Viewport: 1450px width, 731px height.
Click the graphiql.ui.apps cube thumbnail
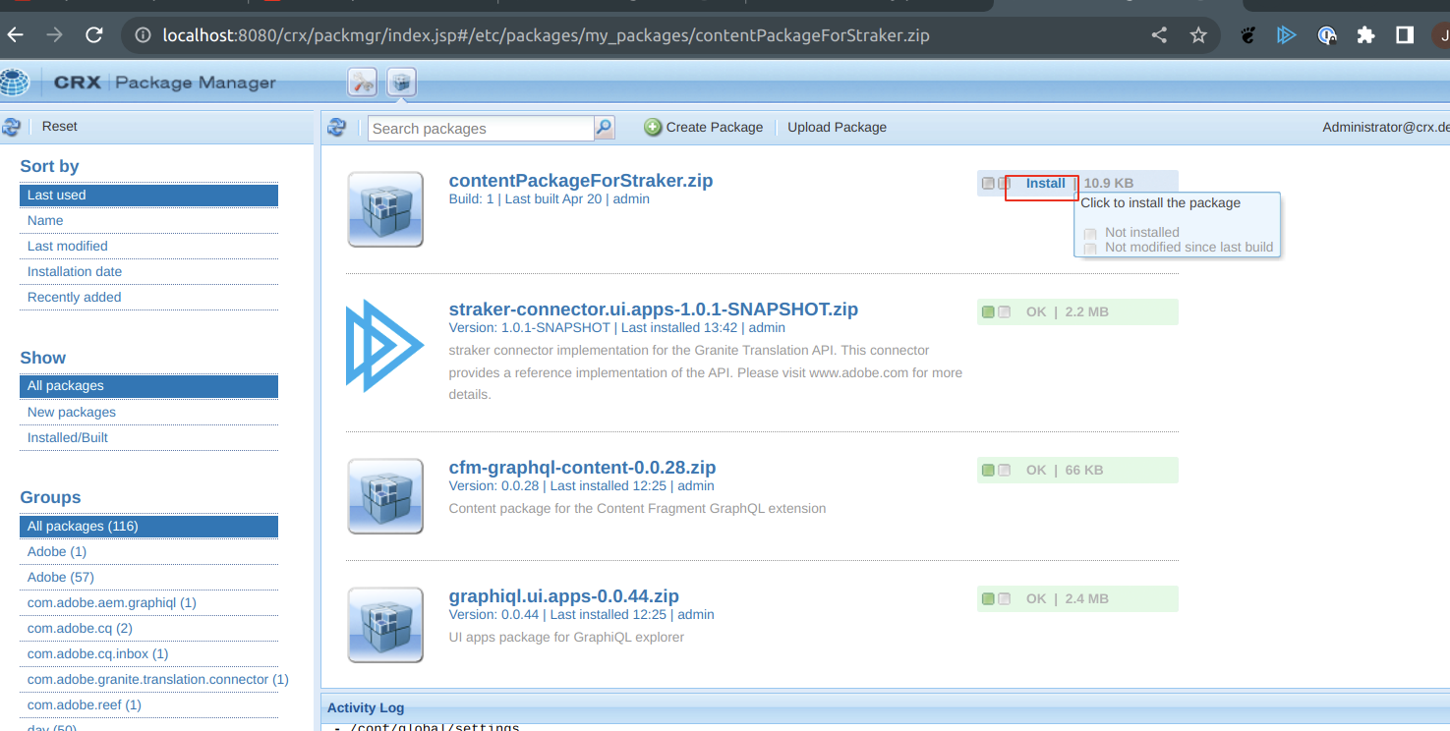tap(385, 625)
